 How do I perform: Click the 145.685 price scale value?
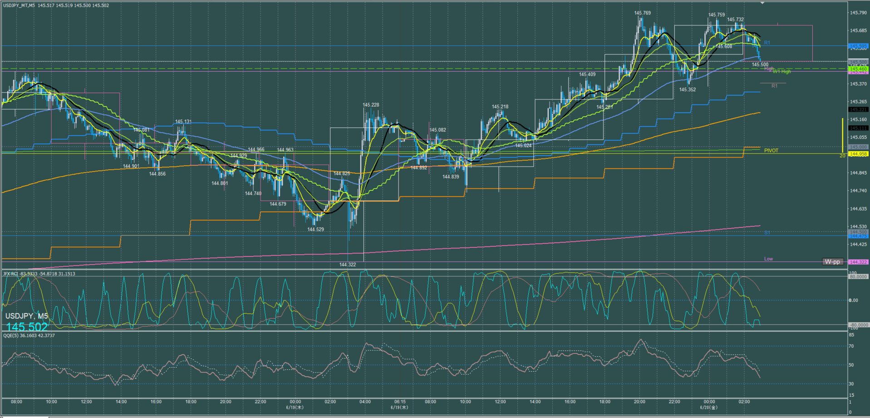tap(858, 31)
